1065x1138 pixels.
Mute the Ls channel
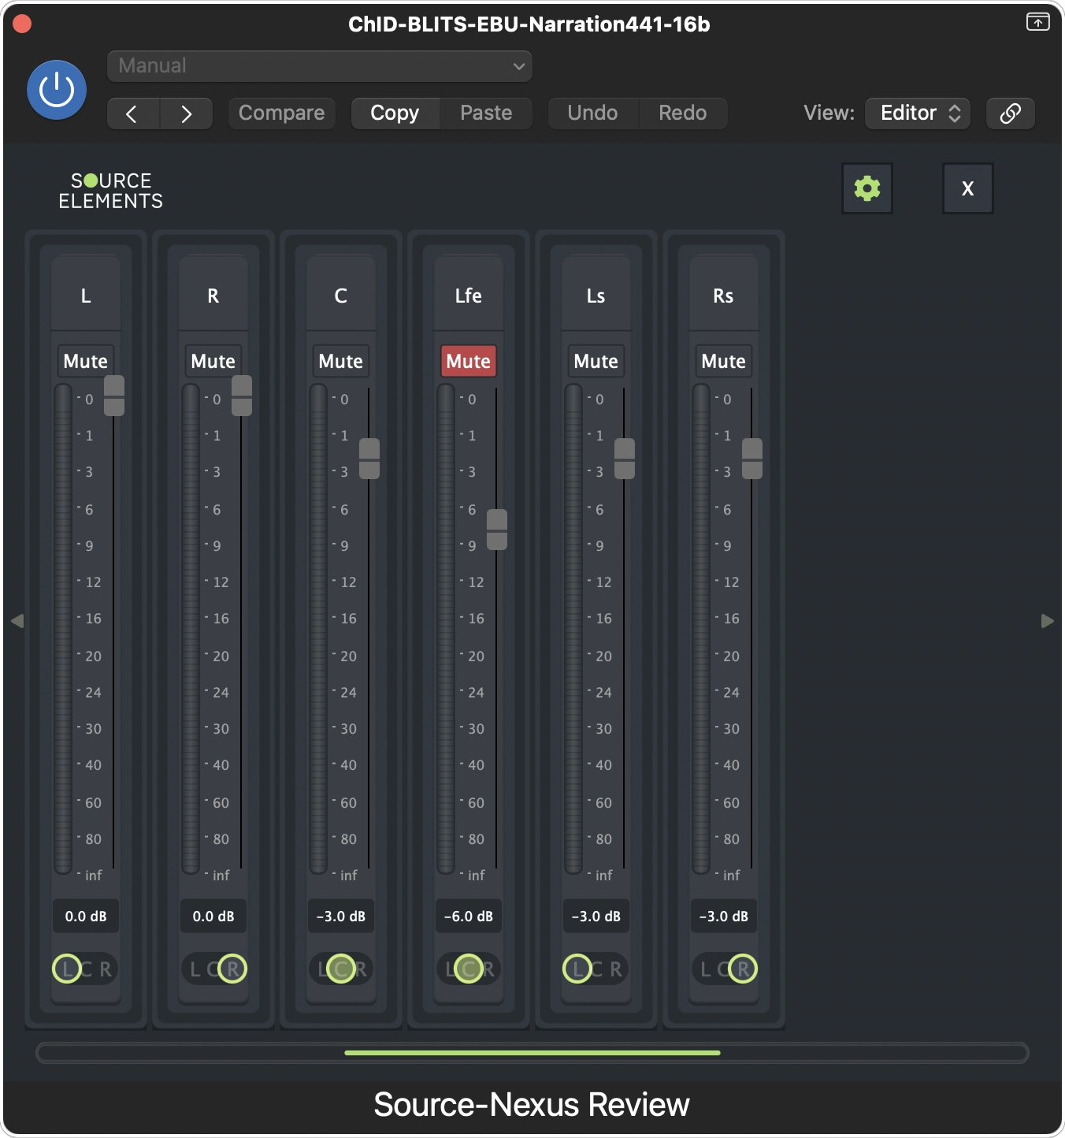pos(596,361)
